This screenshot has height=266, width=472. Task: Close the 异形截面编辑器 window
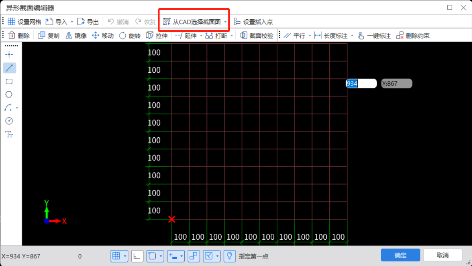click(x=463, y=7)
